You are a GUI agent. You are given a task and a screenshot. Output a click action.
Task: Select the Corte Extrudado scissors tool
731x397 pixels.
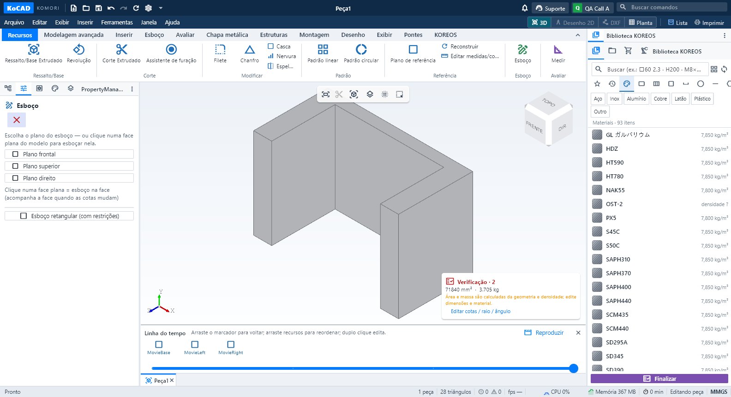[x=121, y=53]
